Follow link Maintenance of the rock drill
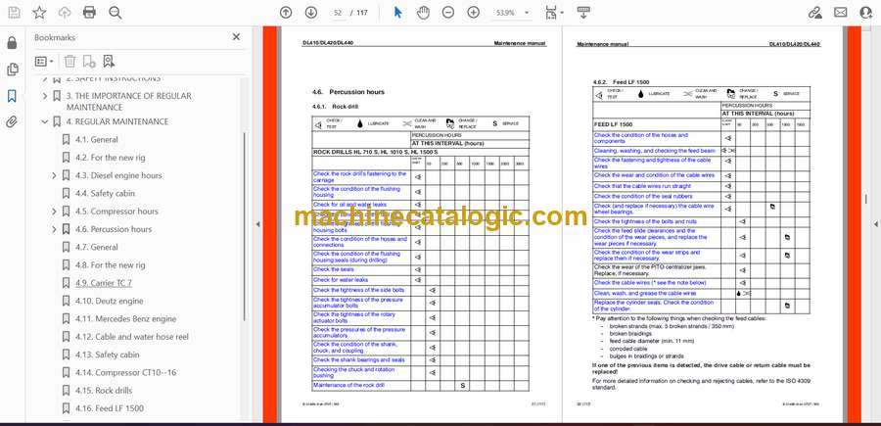Viewport: 881px width, 426px height. pyautogui.click(x=348, y=386)
